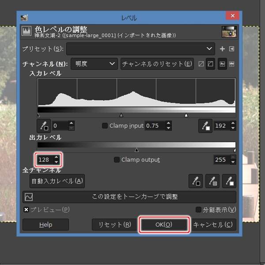The image size is (265, 265).
Task: Click the low output field 128
Action: coord(45,160)
